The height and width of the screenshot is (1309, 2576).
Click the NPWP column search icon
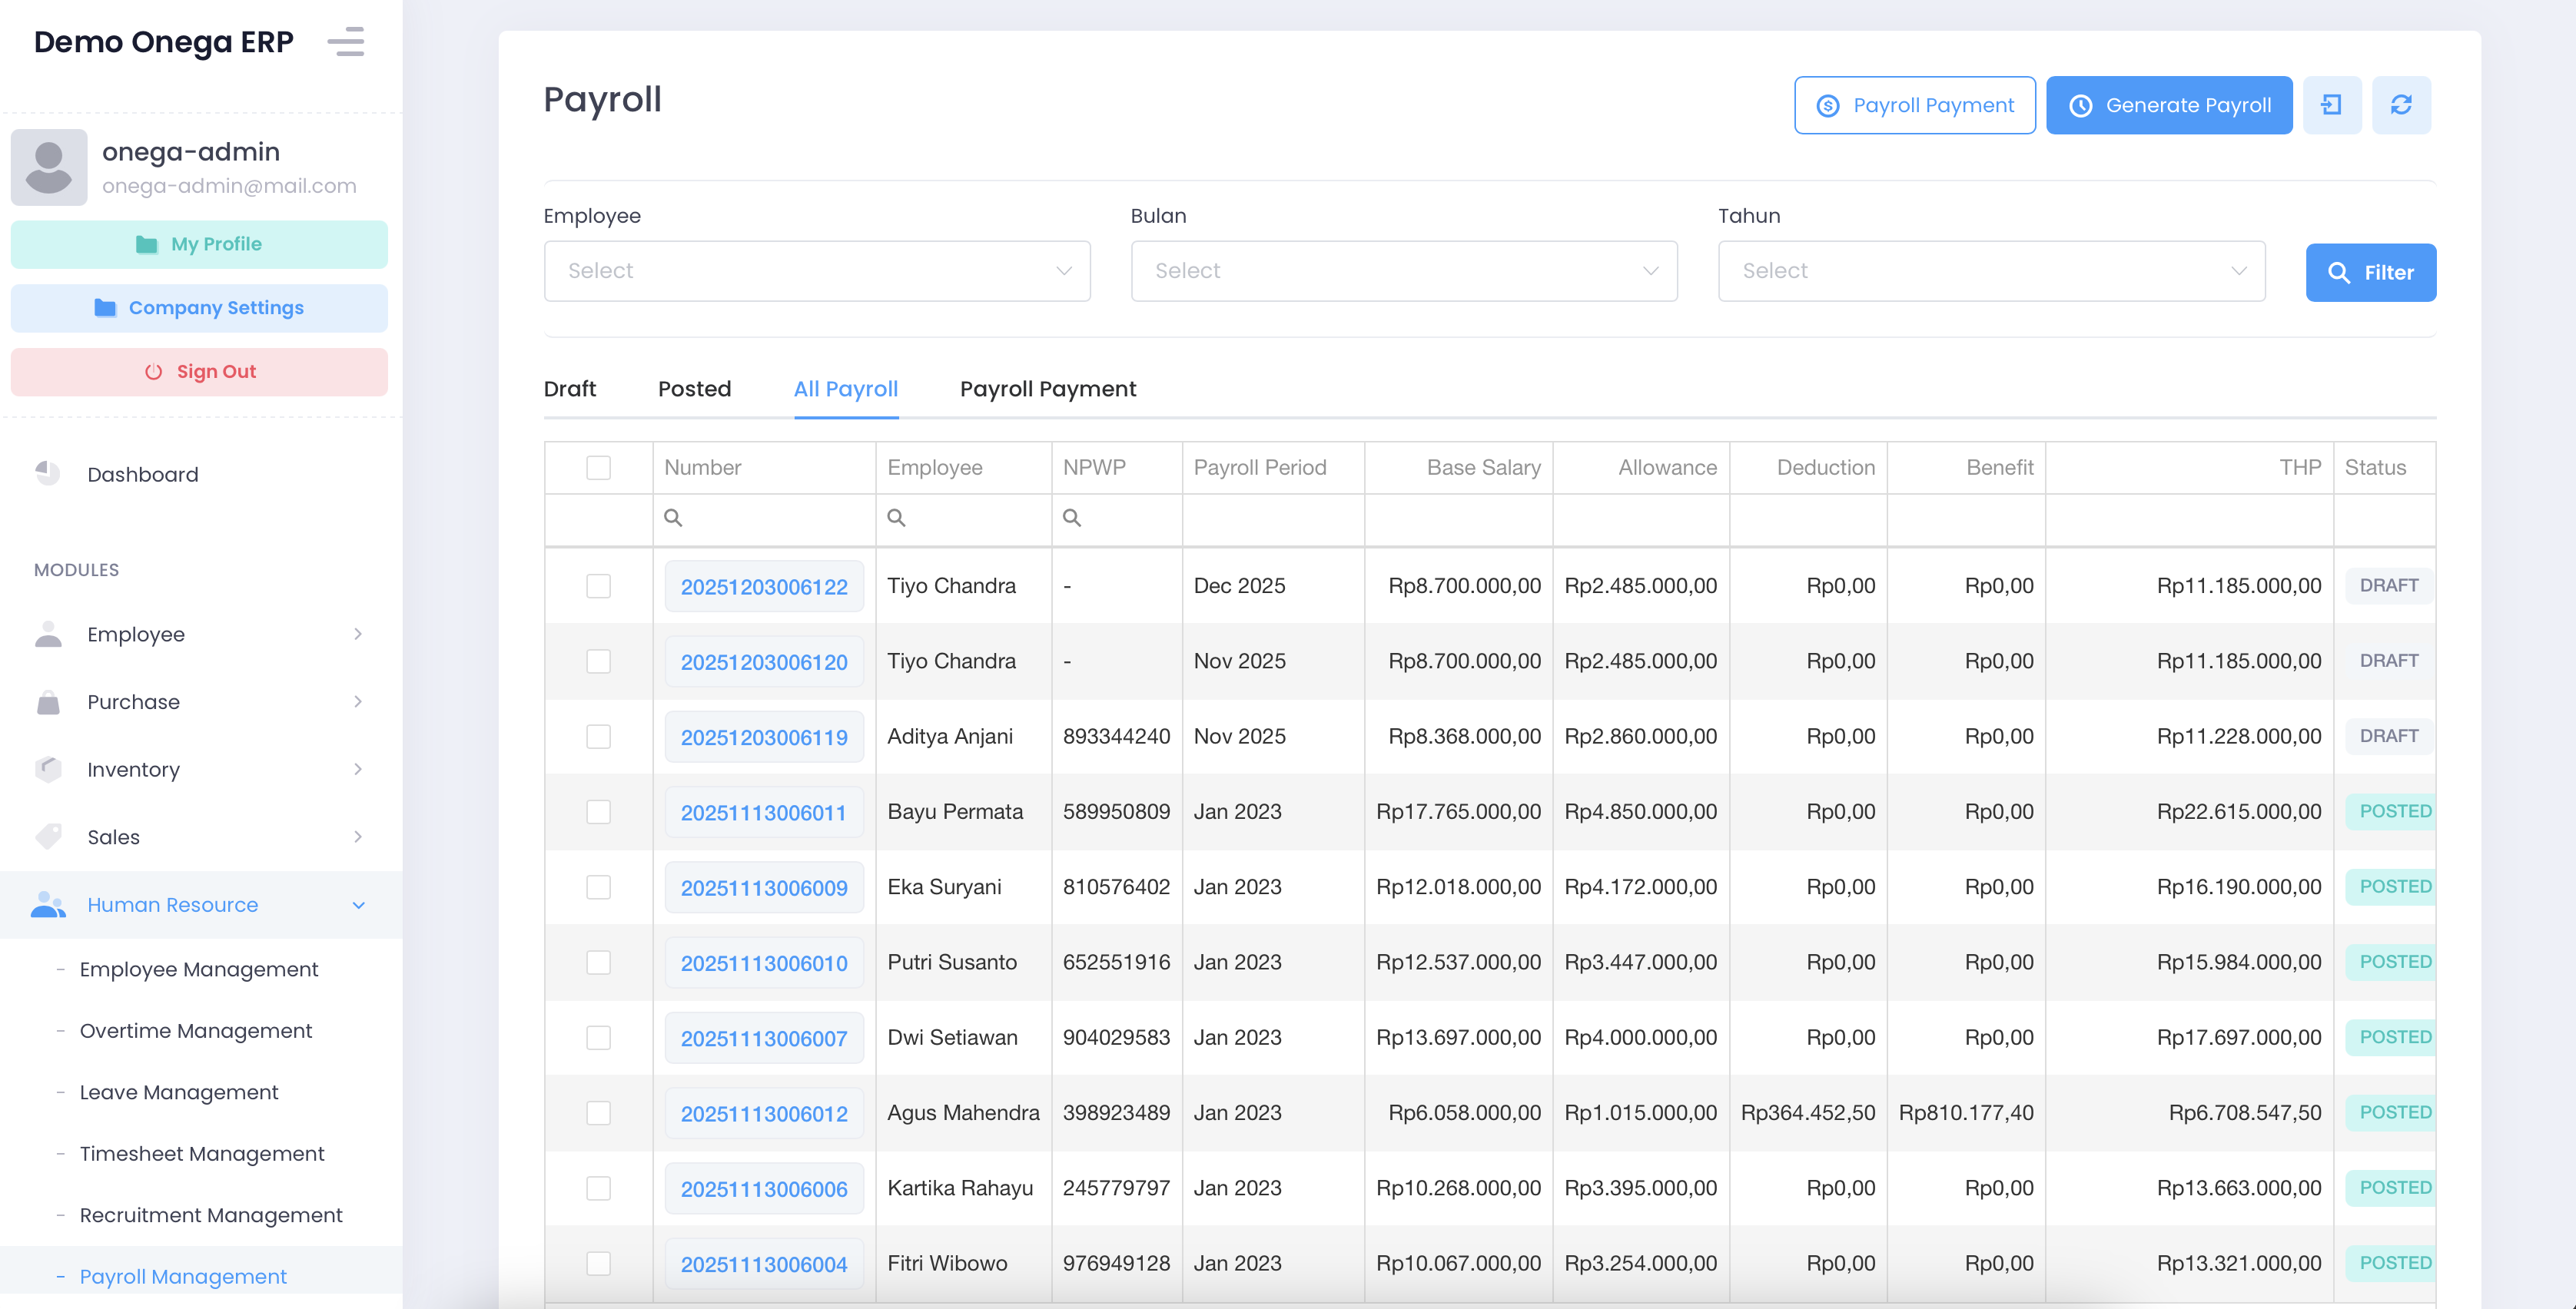click(1072, 519)
